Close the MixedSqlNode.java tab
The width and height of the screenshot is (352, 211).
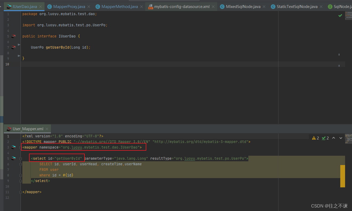pyautogui.click(x=264, y=7)
